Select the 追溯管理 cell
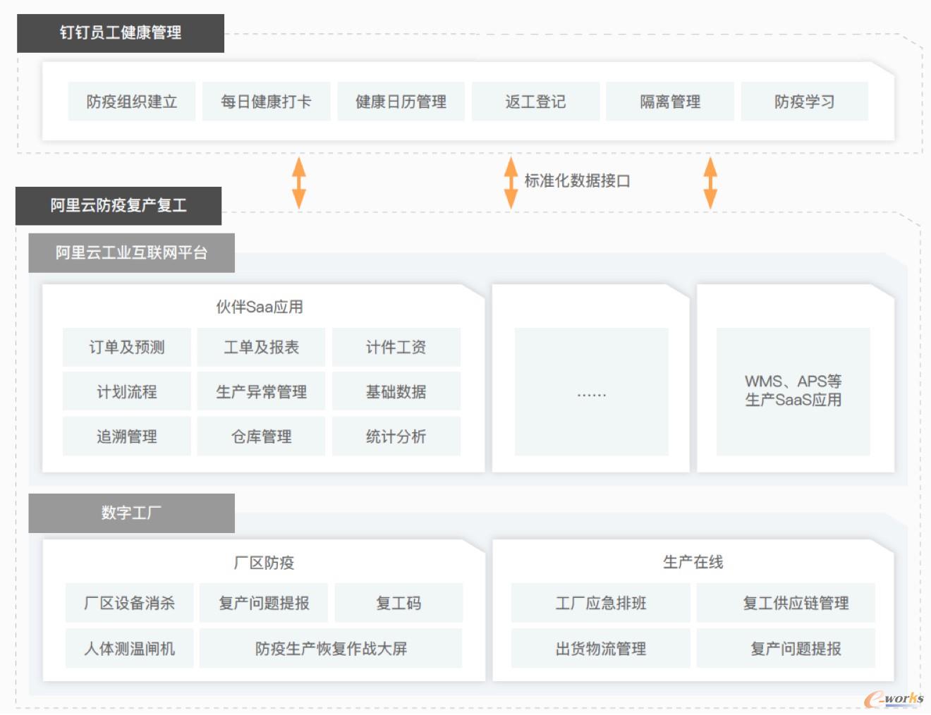Viewport: 931px width, 715px height. coord(127,436)
